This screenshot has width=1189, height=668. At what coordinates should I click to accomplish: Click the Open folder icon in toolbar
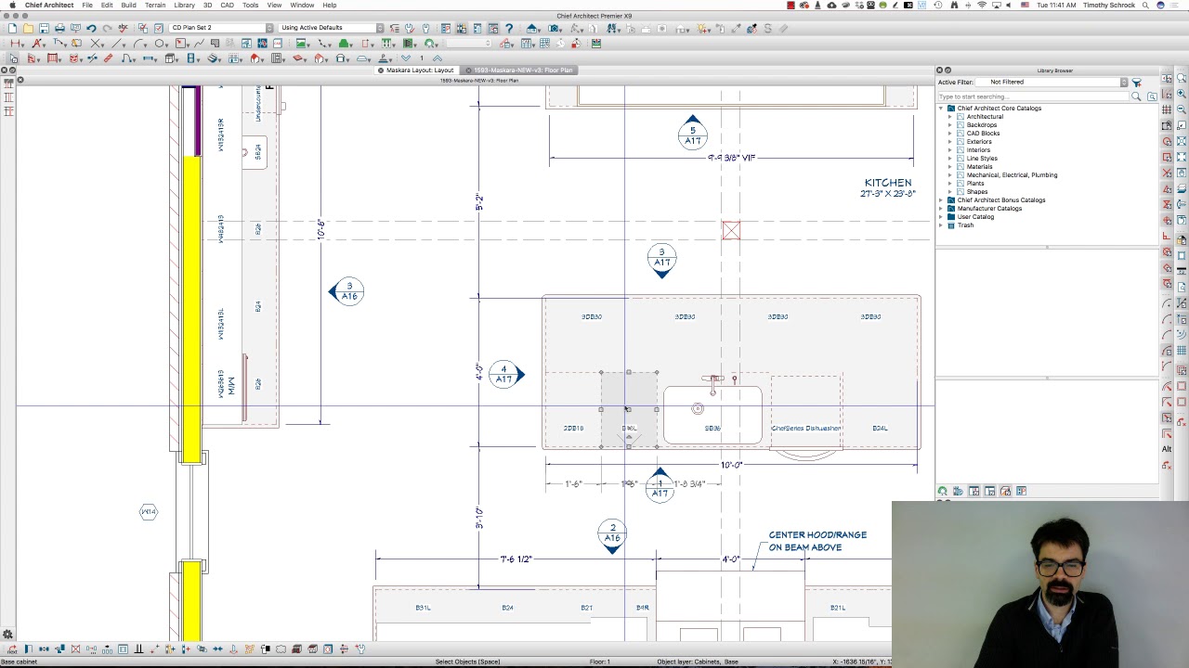coord(28,28)
